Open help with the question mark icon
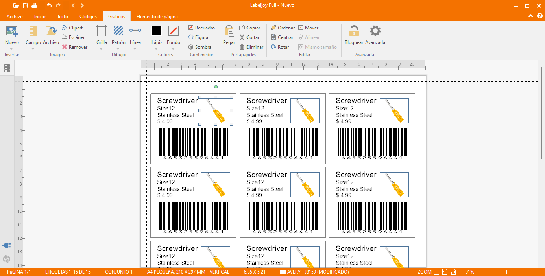The image size is (545, 276). 539,16
